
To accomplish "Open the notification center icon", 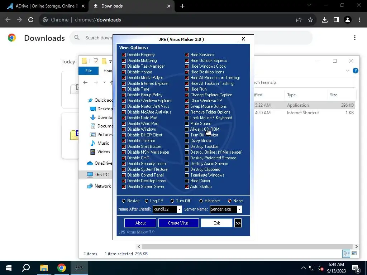I will pyautogui.click(x=356, y=269).
